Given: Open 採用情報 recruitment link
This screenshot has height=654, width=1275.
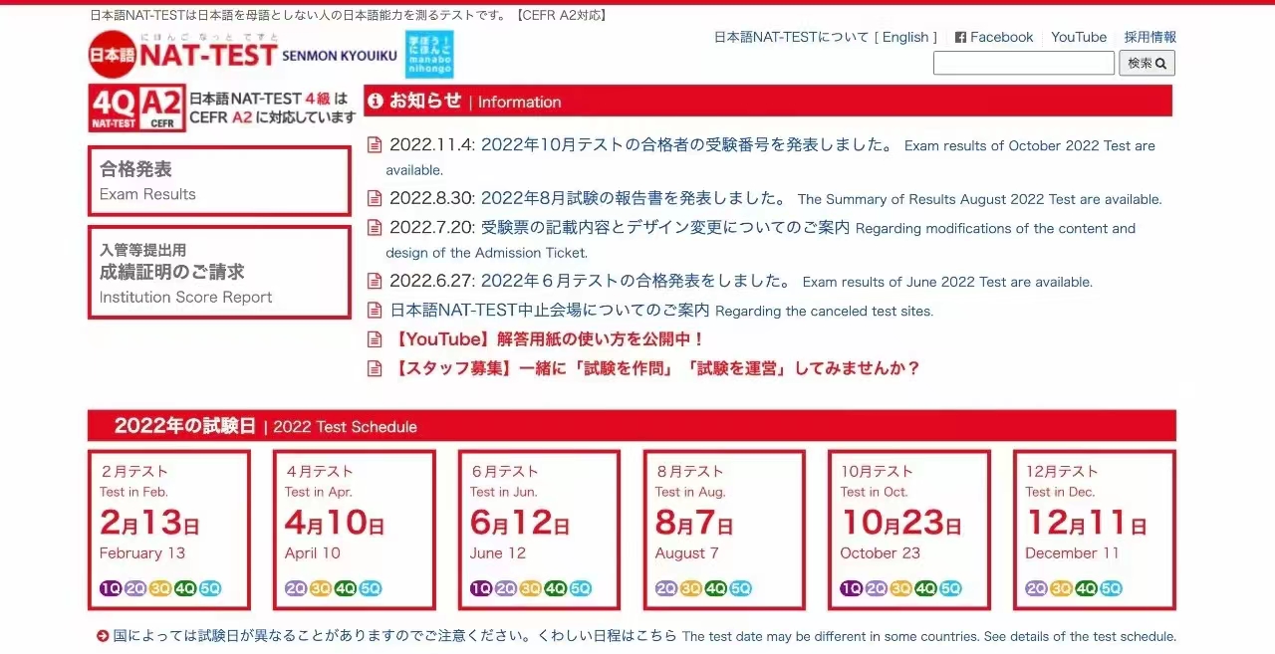Looking at the screenshot, I should [x=1149, y=37].
